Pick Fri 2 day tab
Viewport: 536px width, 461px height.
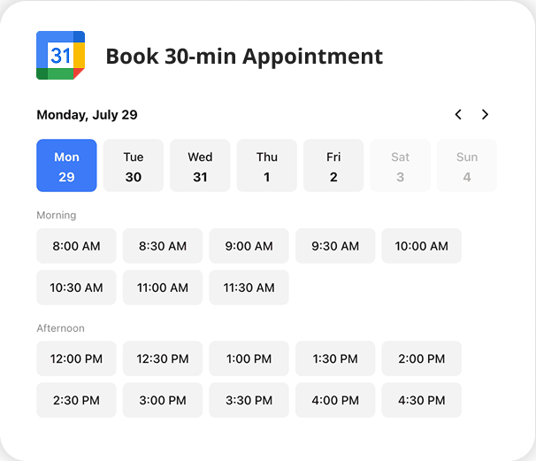(333, 165)
